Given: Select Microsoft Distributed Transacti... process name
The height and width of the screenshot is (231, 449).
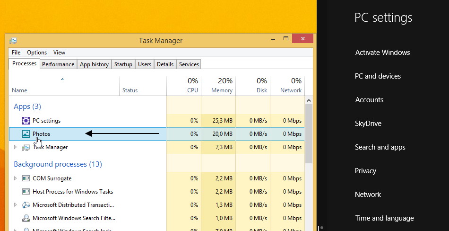Looking at the screenshot, I should click(73, 205).
